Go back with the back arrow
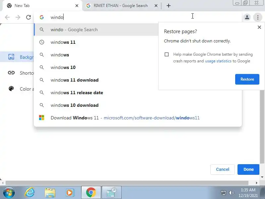Image resolution: width=265 pixels, height=199 pixels. point(7,17)
